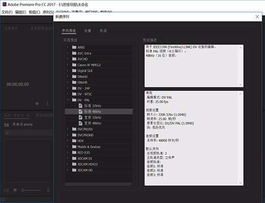Click preset file icon for 宽屏 32kHz
265x203 pixels.
(x=80, y=117)
